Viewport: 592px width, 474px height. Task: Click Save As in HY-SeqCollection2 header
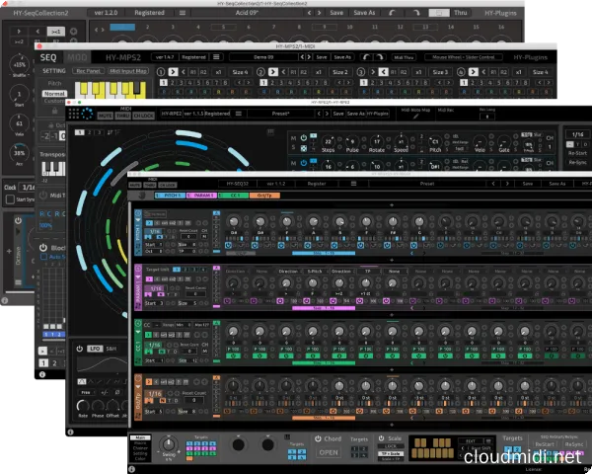click(x=364, y=13)
